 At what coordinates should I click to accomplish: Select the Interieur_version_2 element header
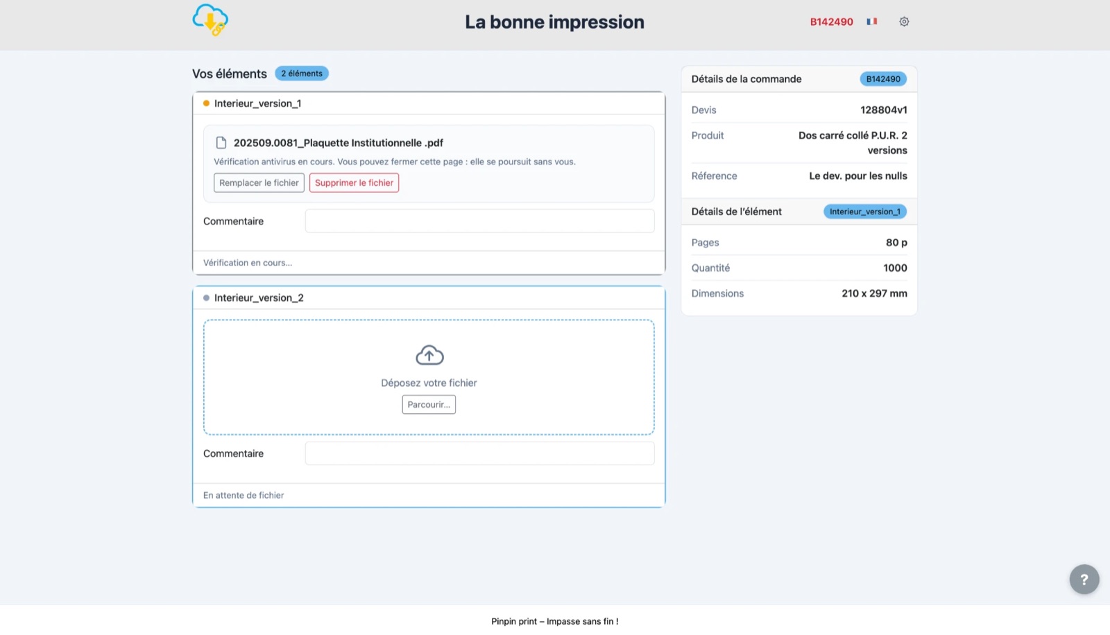(429, 298)
